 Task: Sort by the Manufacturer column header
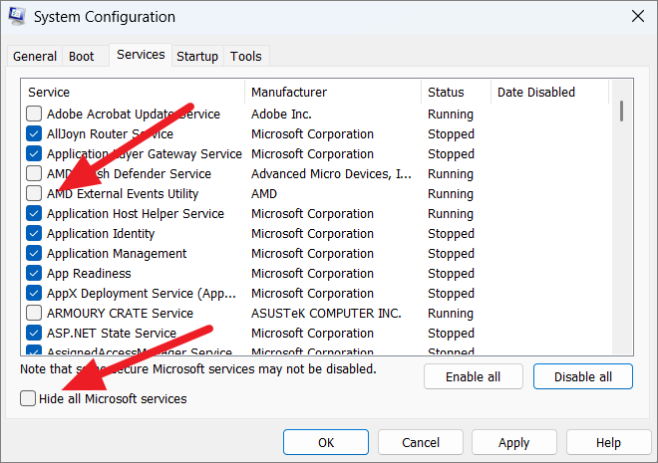(x=333, y=93)
